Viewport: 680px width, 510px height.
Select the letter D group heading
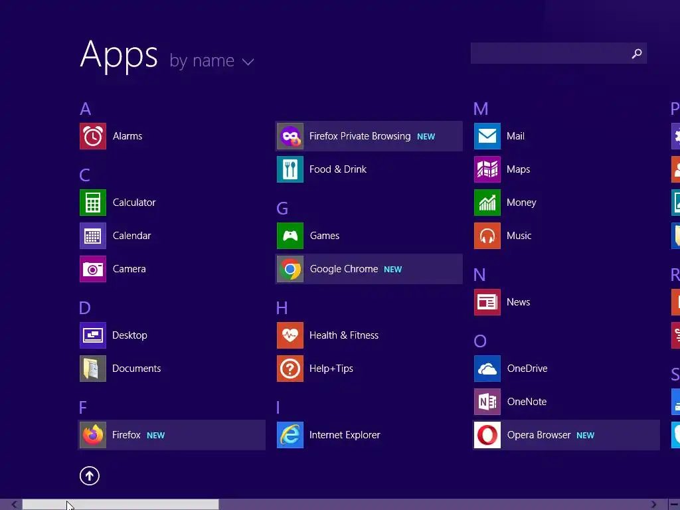(85, 308)
